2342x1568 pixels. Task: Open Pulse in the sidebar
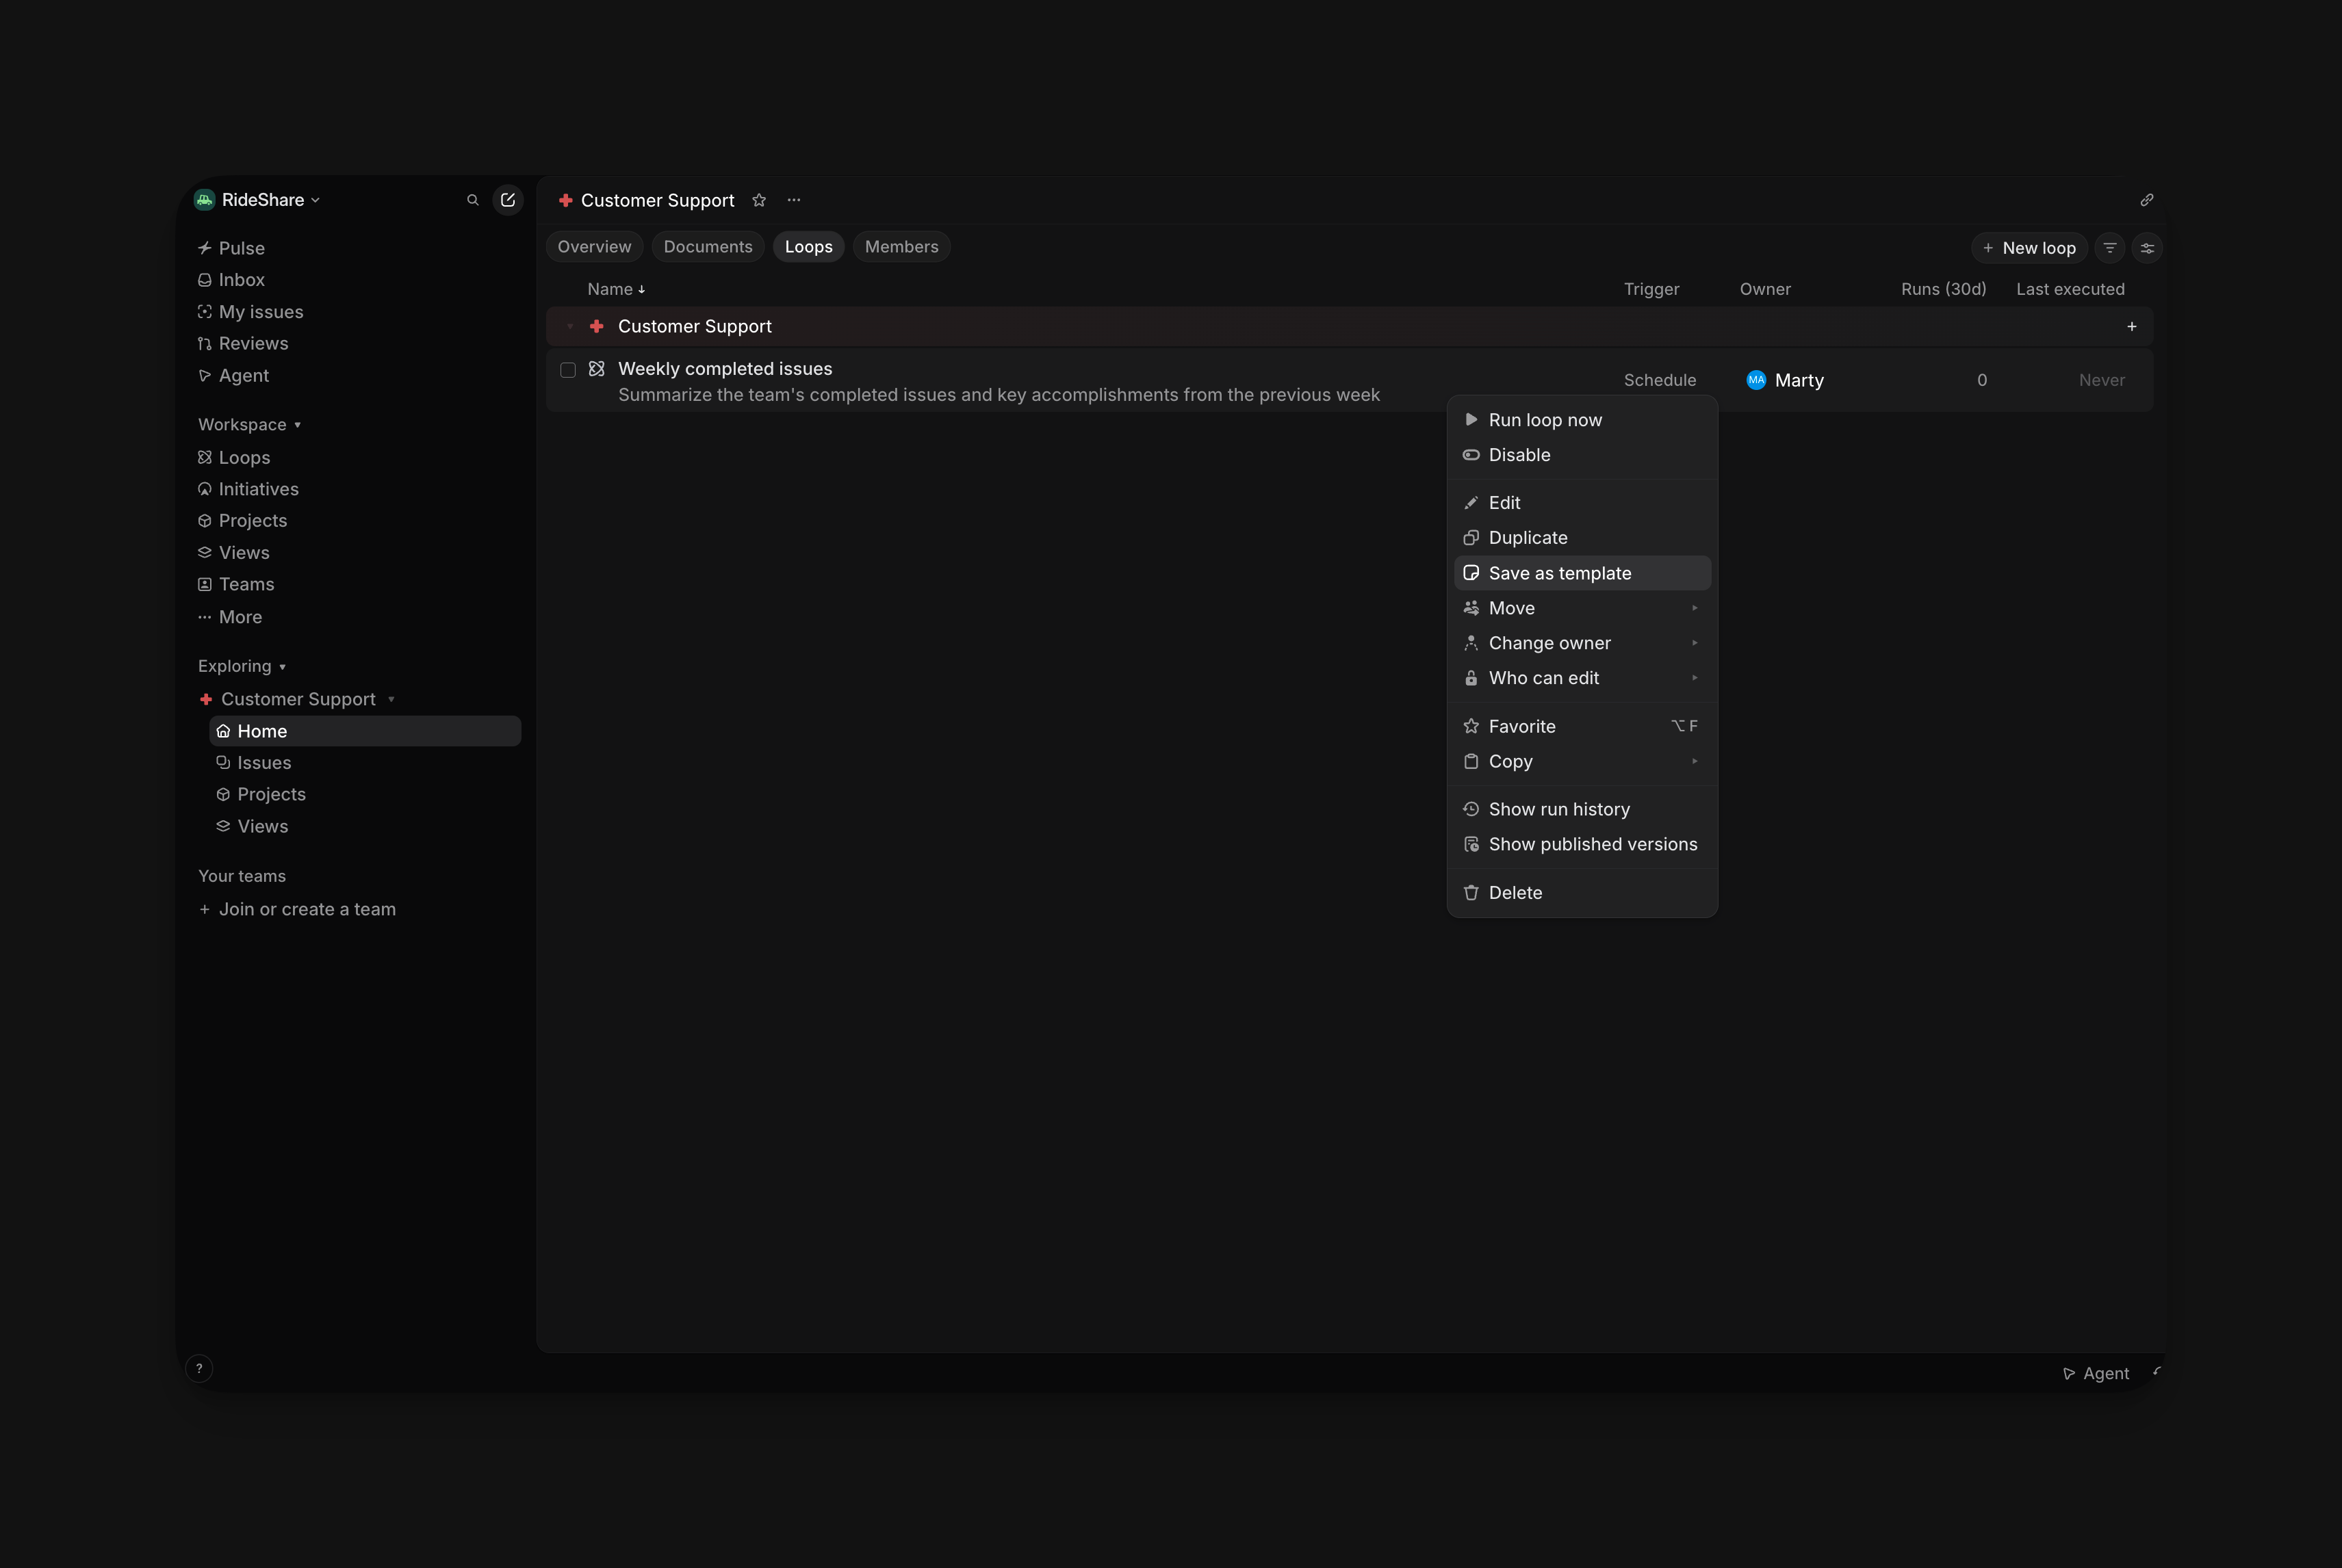(x=232, y=248)
